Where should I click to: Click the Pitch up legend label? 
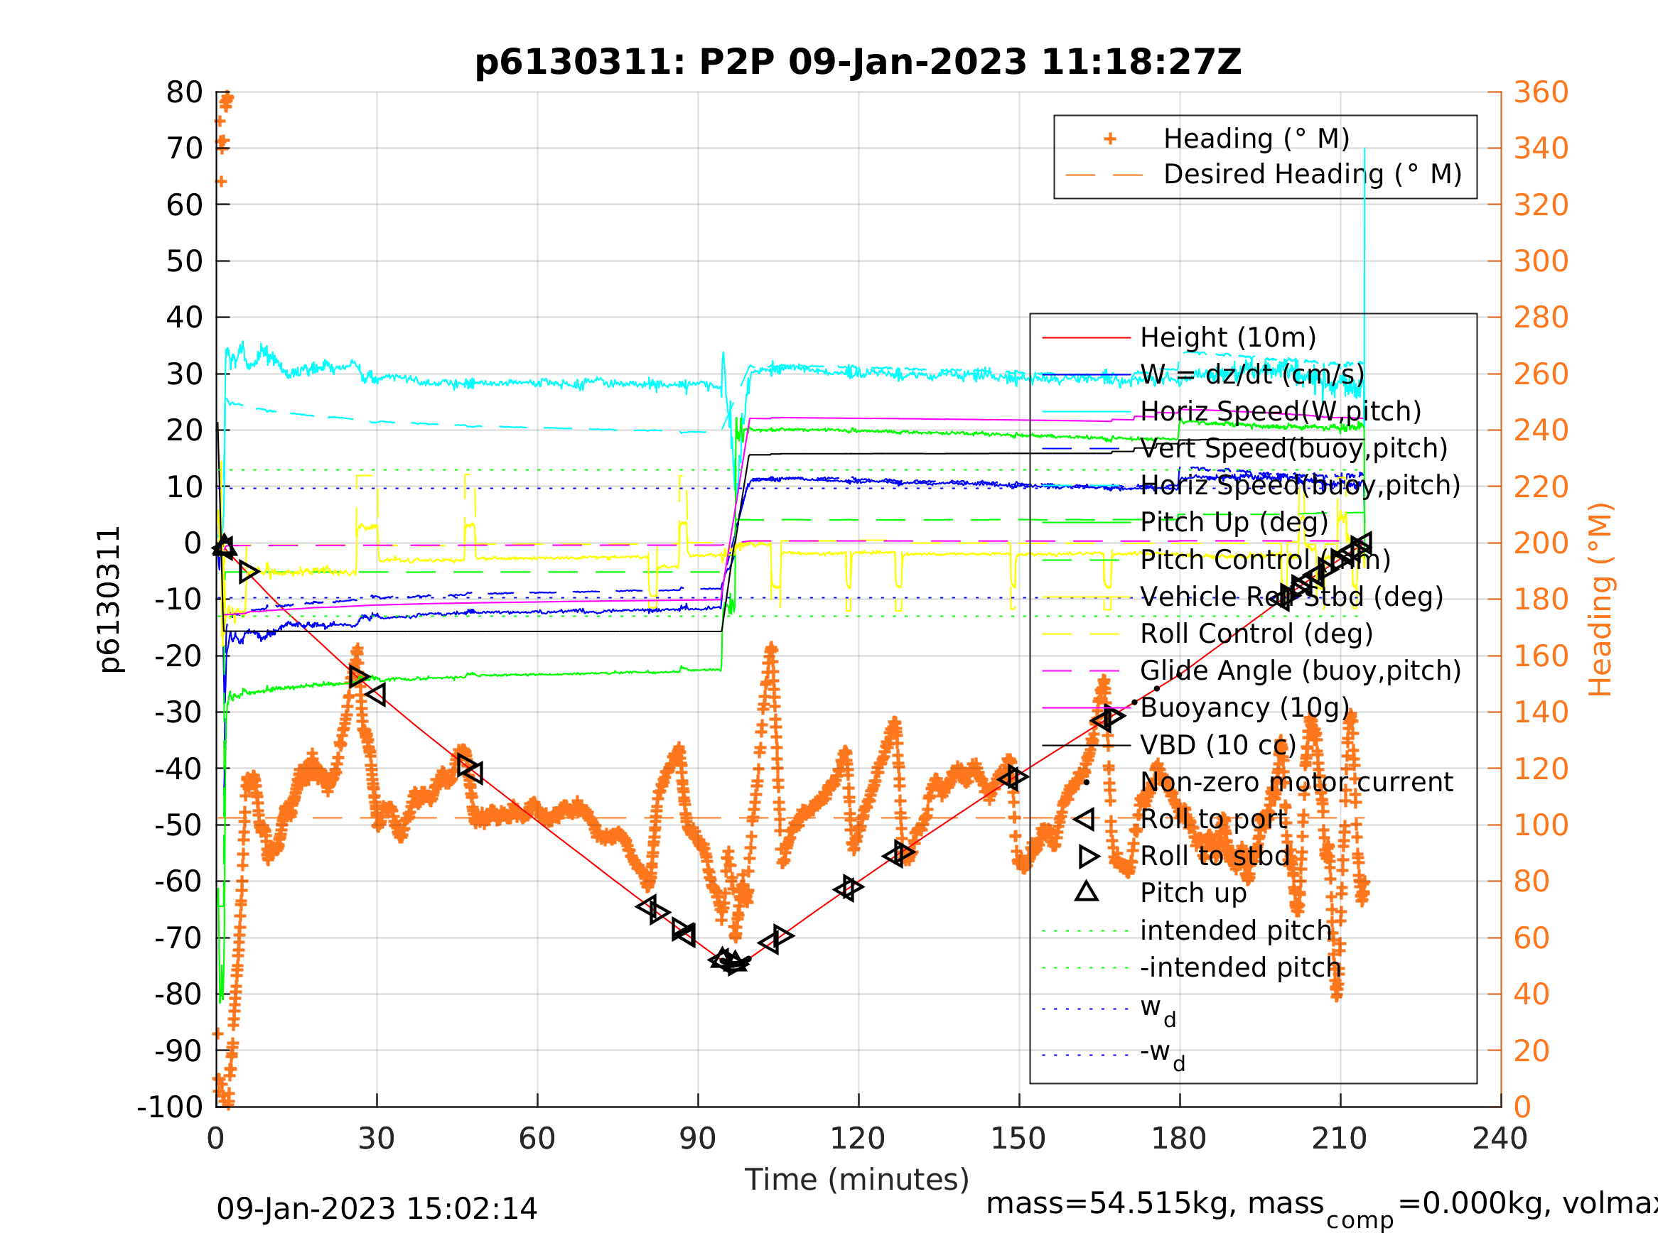point(1193,893)
